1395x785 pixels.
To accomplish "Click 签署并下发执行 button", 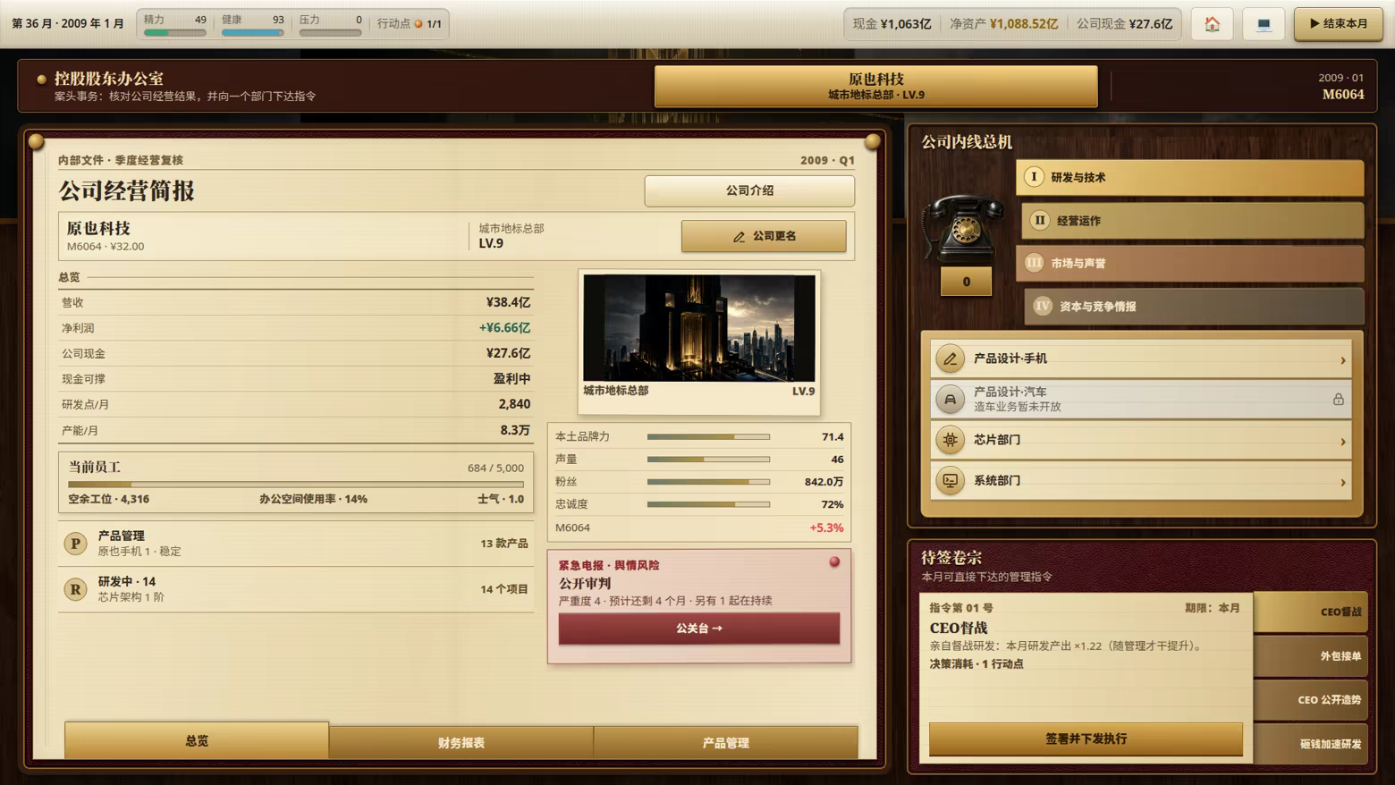I will click(x=1086, y=739).
